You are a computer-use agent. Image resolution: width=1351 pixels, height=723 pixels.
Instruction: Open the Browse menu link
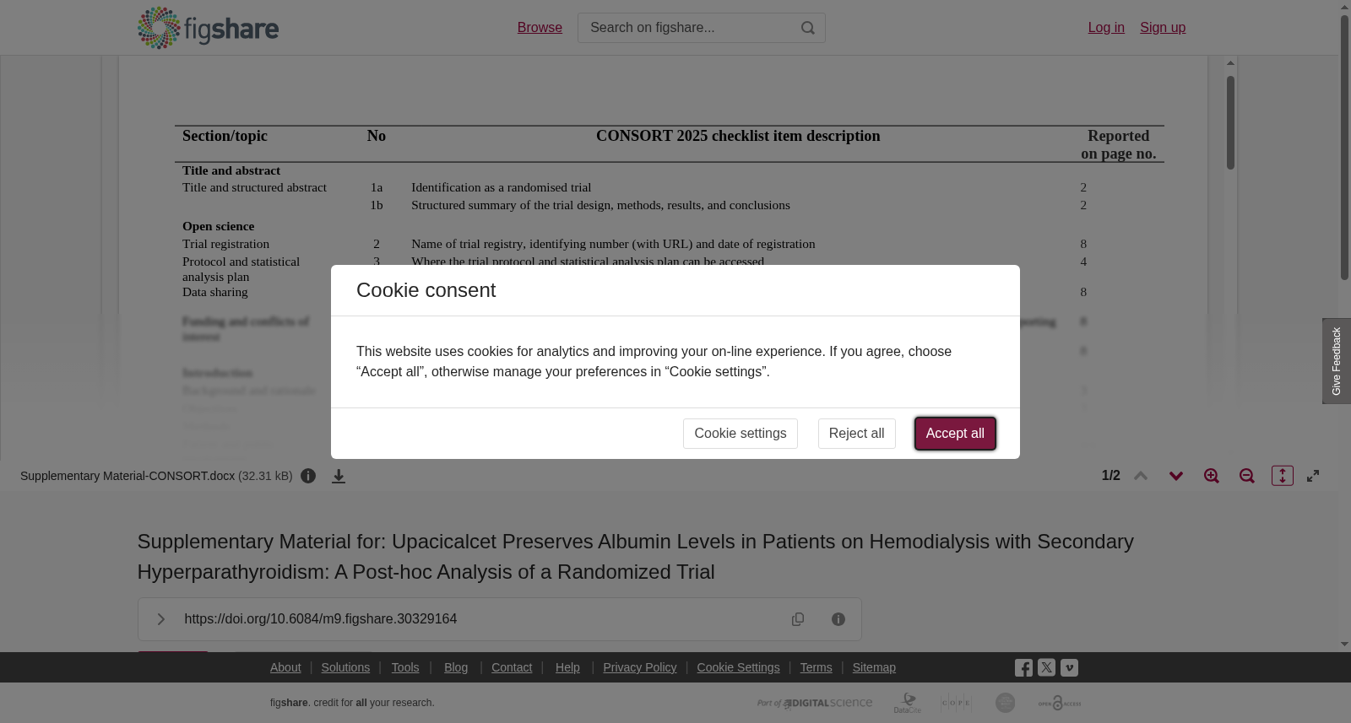(x=540, y=28)
